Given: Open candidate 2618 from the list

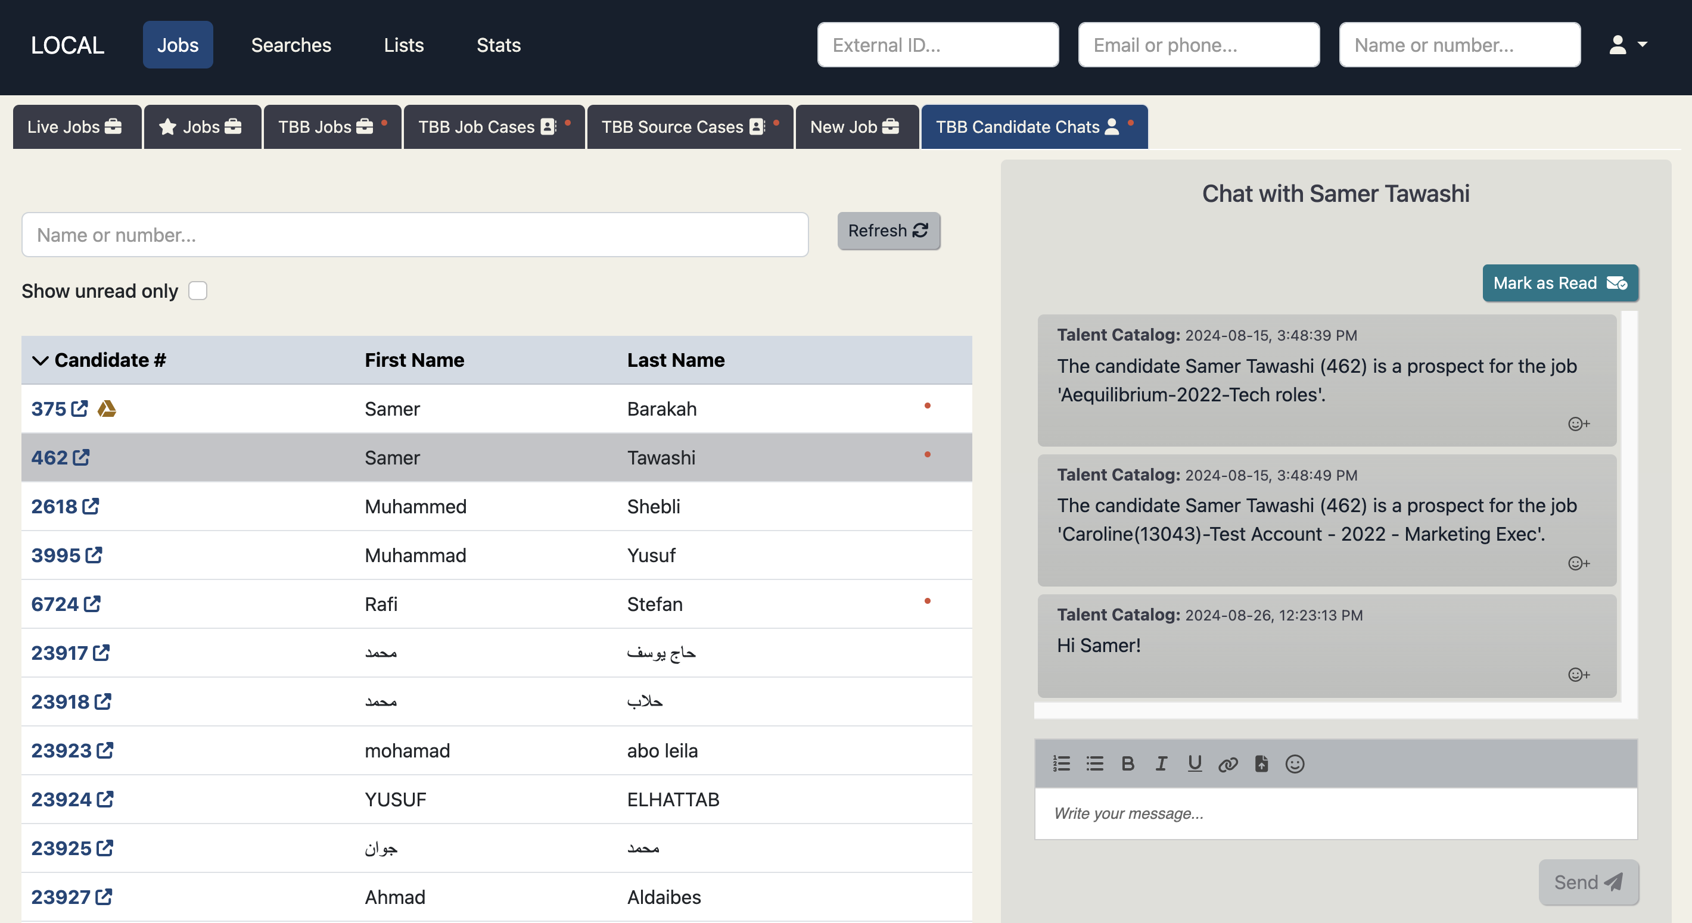Looking at the screenshot, I should (x=55, y=506).
